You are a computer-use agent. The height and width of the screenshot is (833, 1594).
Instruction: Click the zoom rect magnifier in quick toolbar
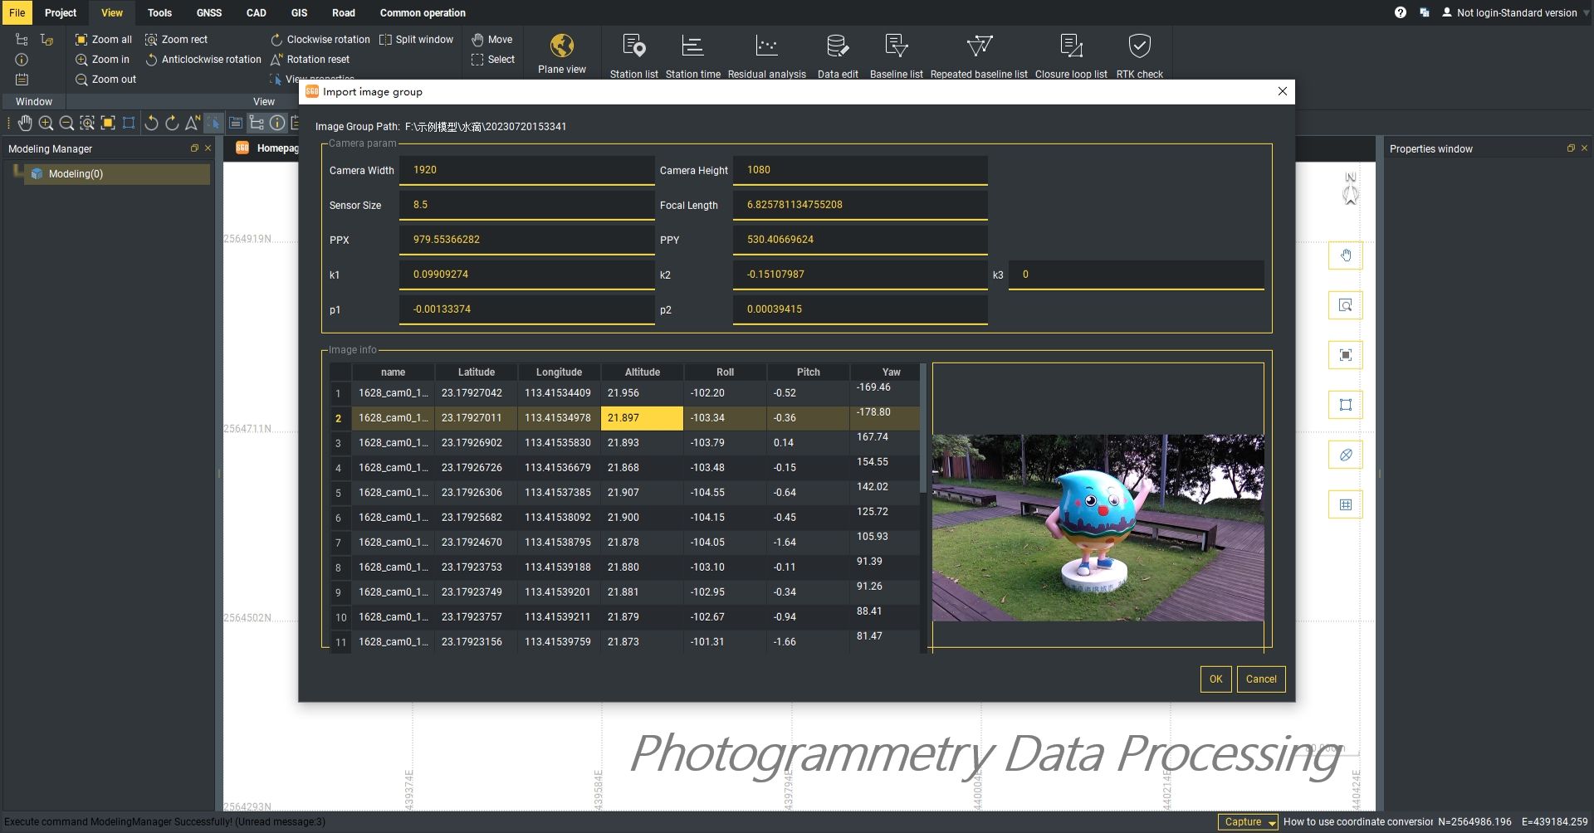pyautogui.click(x=87, y=124)
